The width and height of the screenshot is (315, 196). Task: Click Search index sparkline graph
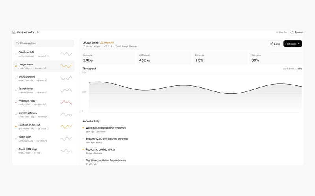pos(67,90)
